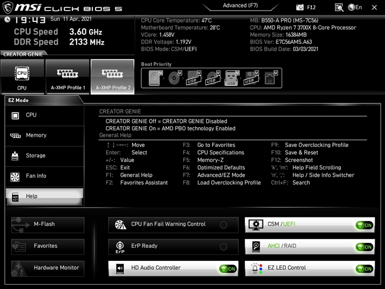Click the time display 19:43
Screen dimensions: 385x289
[x=30, y=20]
